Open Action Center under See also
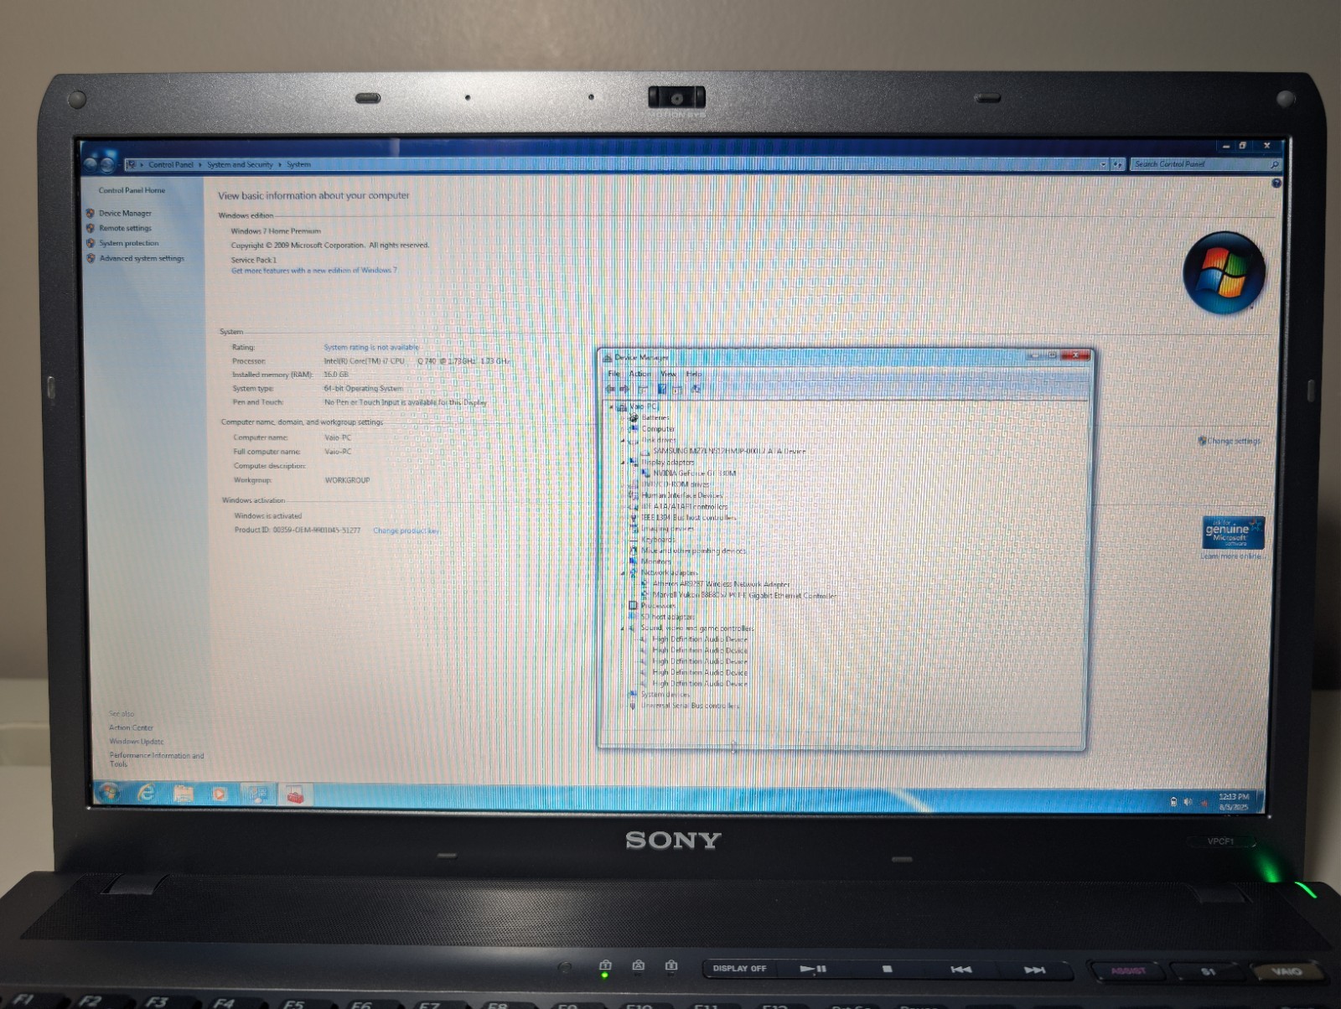Image resolution: width=1341 pixels, height=1009 pixels. point(131,727)
